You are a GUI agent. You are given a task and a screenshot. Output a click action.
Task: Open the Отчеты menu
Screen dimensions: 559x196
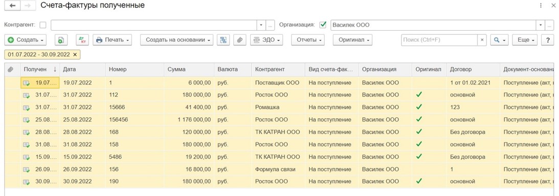tap(308, 40)
